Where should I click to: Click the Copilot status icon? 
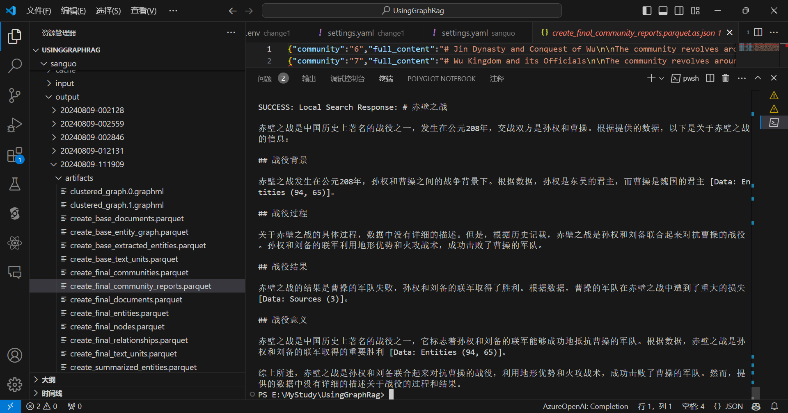click(756, 406)
